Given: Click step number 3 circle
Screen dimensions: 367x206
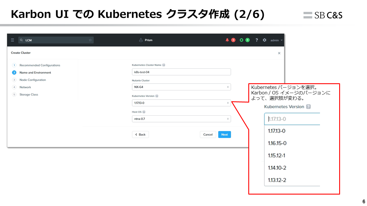Looking at the screenshot, I should pos(14,80).
